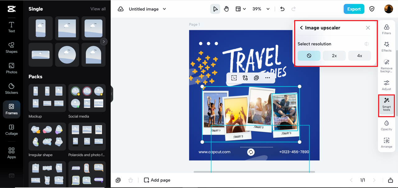This screenshot has width=398, height=188.
Task: Select the Frames sidebar tab
Action: coord(12,109)
